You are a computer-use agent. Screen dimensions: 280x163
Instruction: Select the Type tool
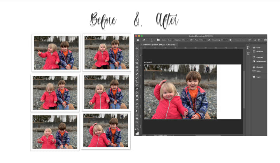click(x=137, y=107)
